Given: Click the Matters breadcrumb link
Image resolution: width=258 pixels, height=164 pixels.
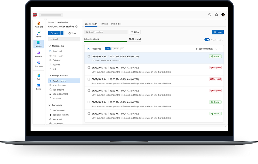Looking at the screenshot, I should click(51, 22).
